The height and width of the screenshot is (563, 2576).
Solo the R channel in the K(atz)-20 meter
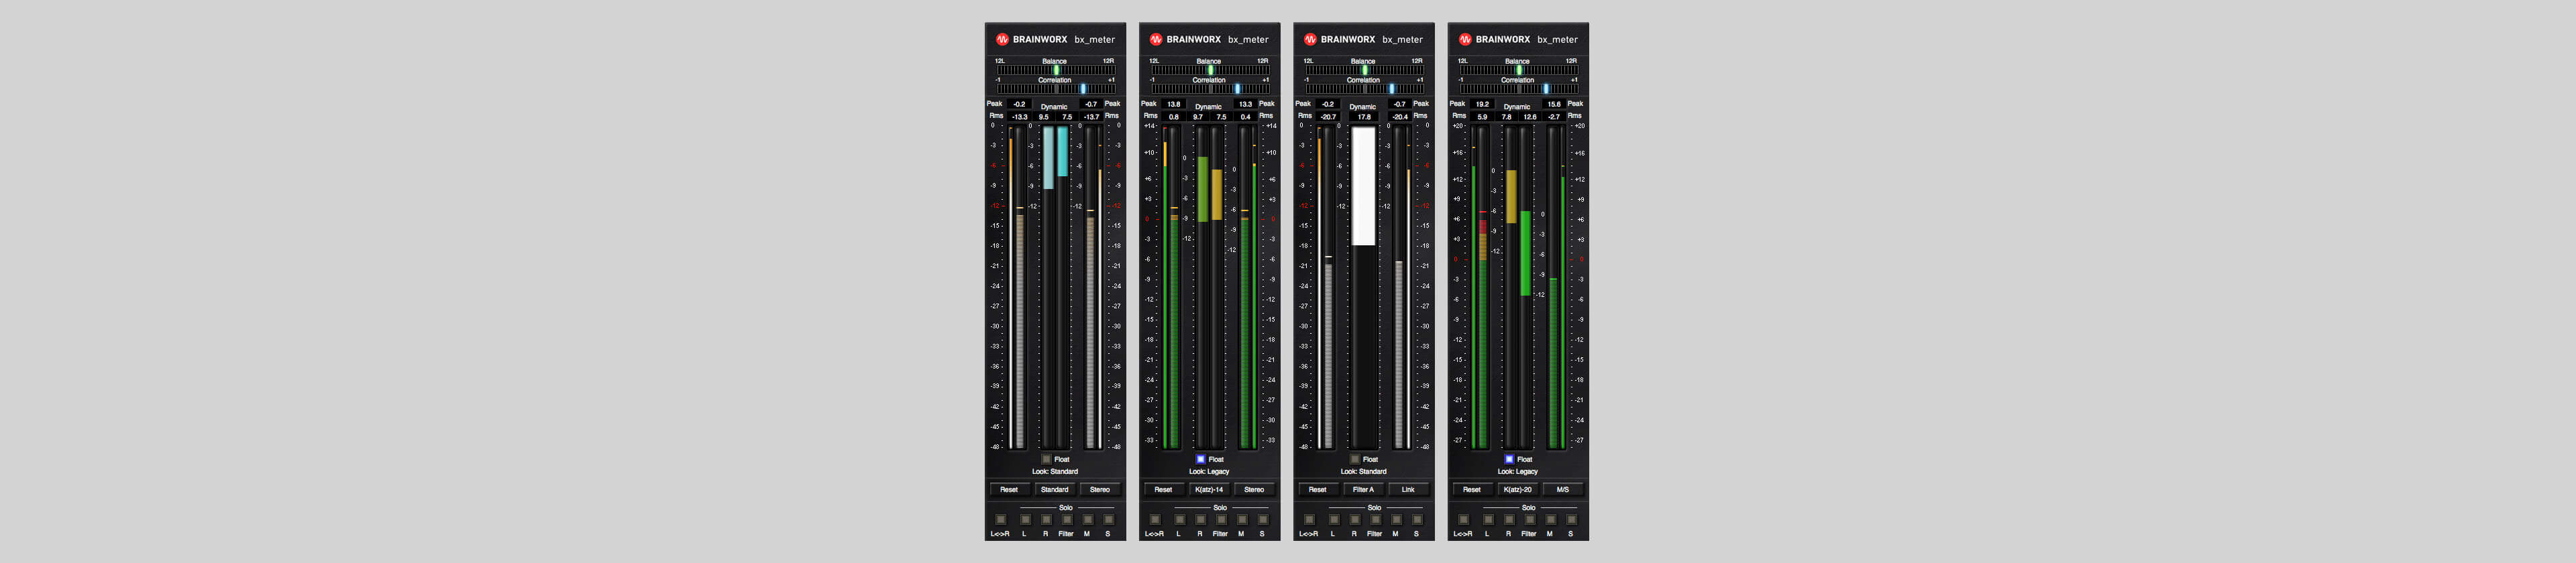1509,519
